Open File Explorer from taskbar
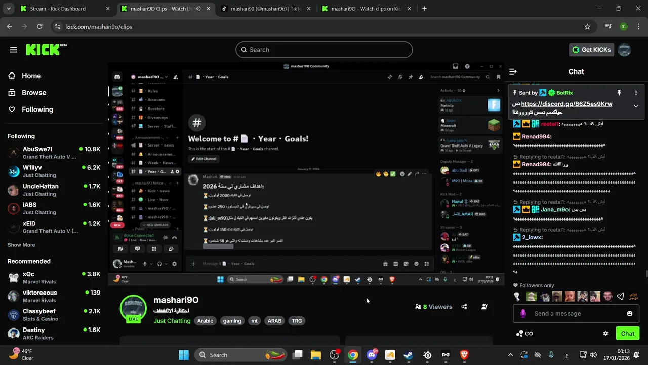The image size is (648, 365). tap(316, 355)
